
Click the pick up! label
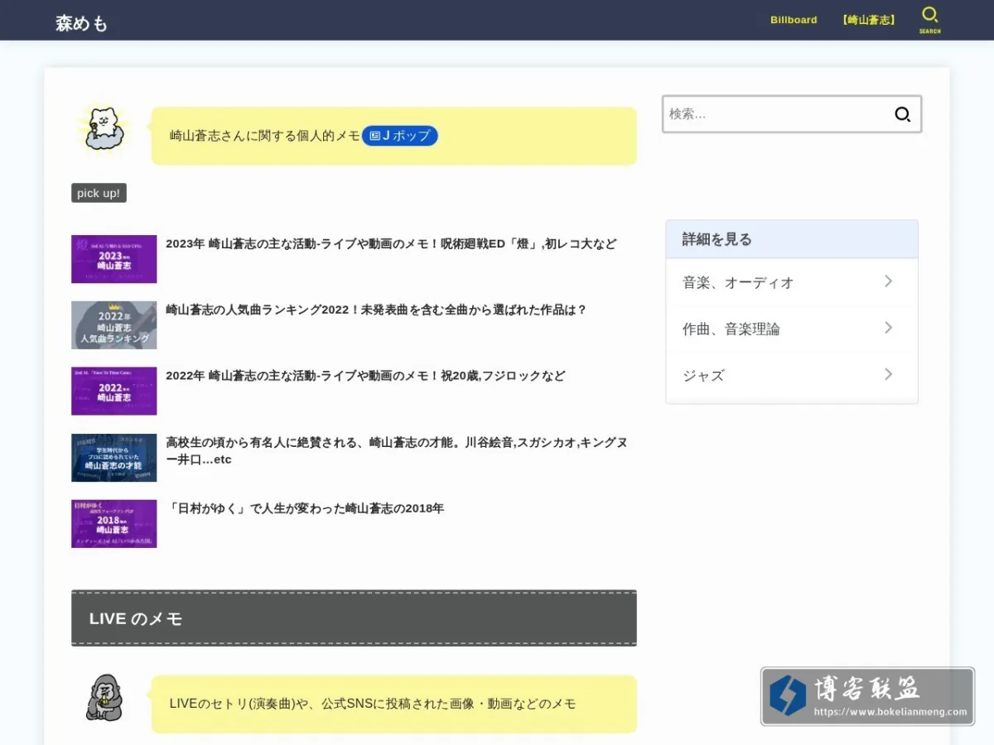tap(99, 193)
